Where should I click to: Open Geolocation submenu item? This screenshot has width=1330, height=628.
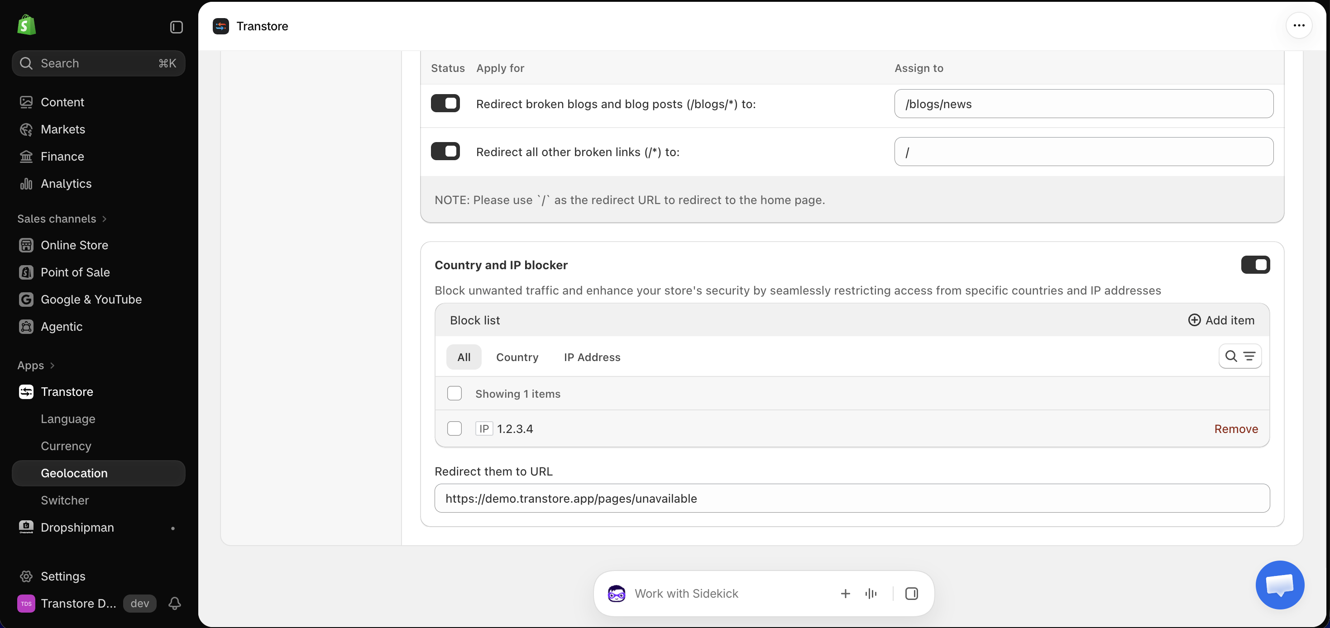99,473
